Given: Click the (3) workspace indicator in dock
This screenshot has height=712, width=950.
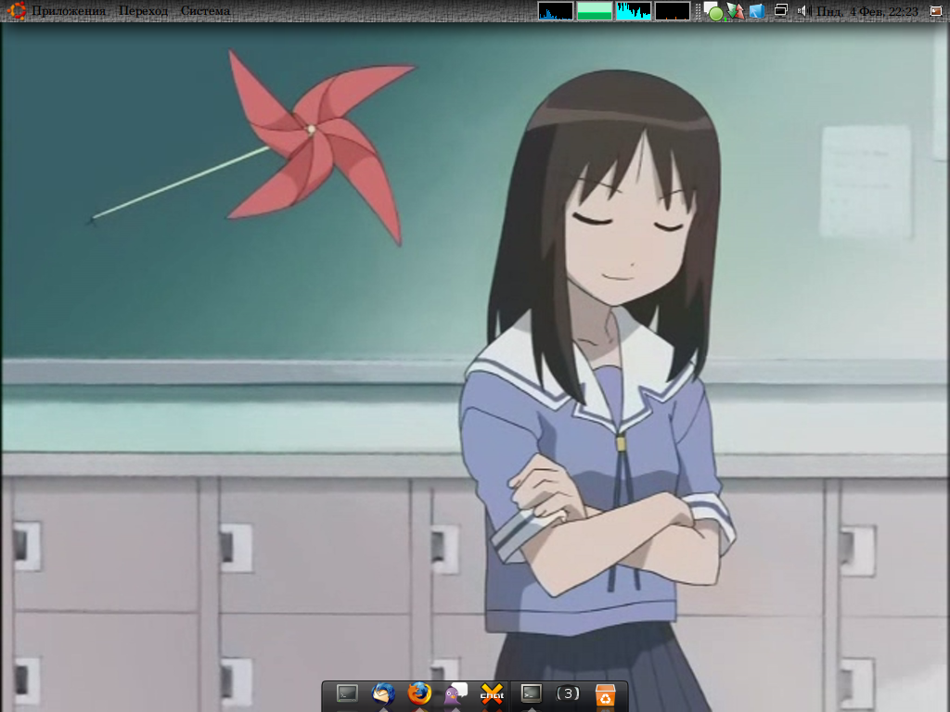Looking at the screenshot, I should click(x=568, y=693).
